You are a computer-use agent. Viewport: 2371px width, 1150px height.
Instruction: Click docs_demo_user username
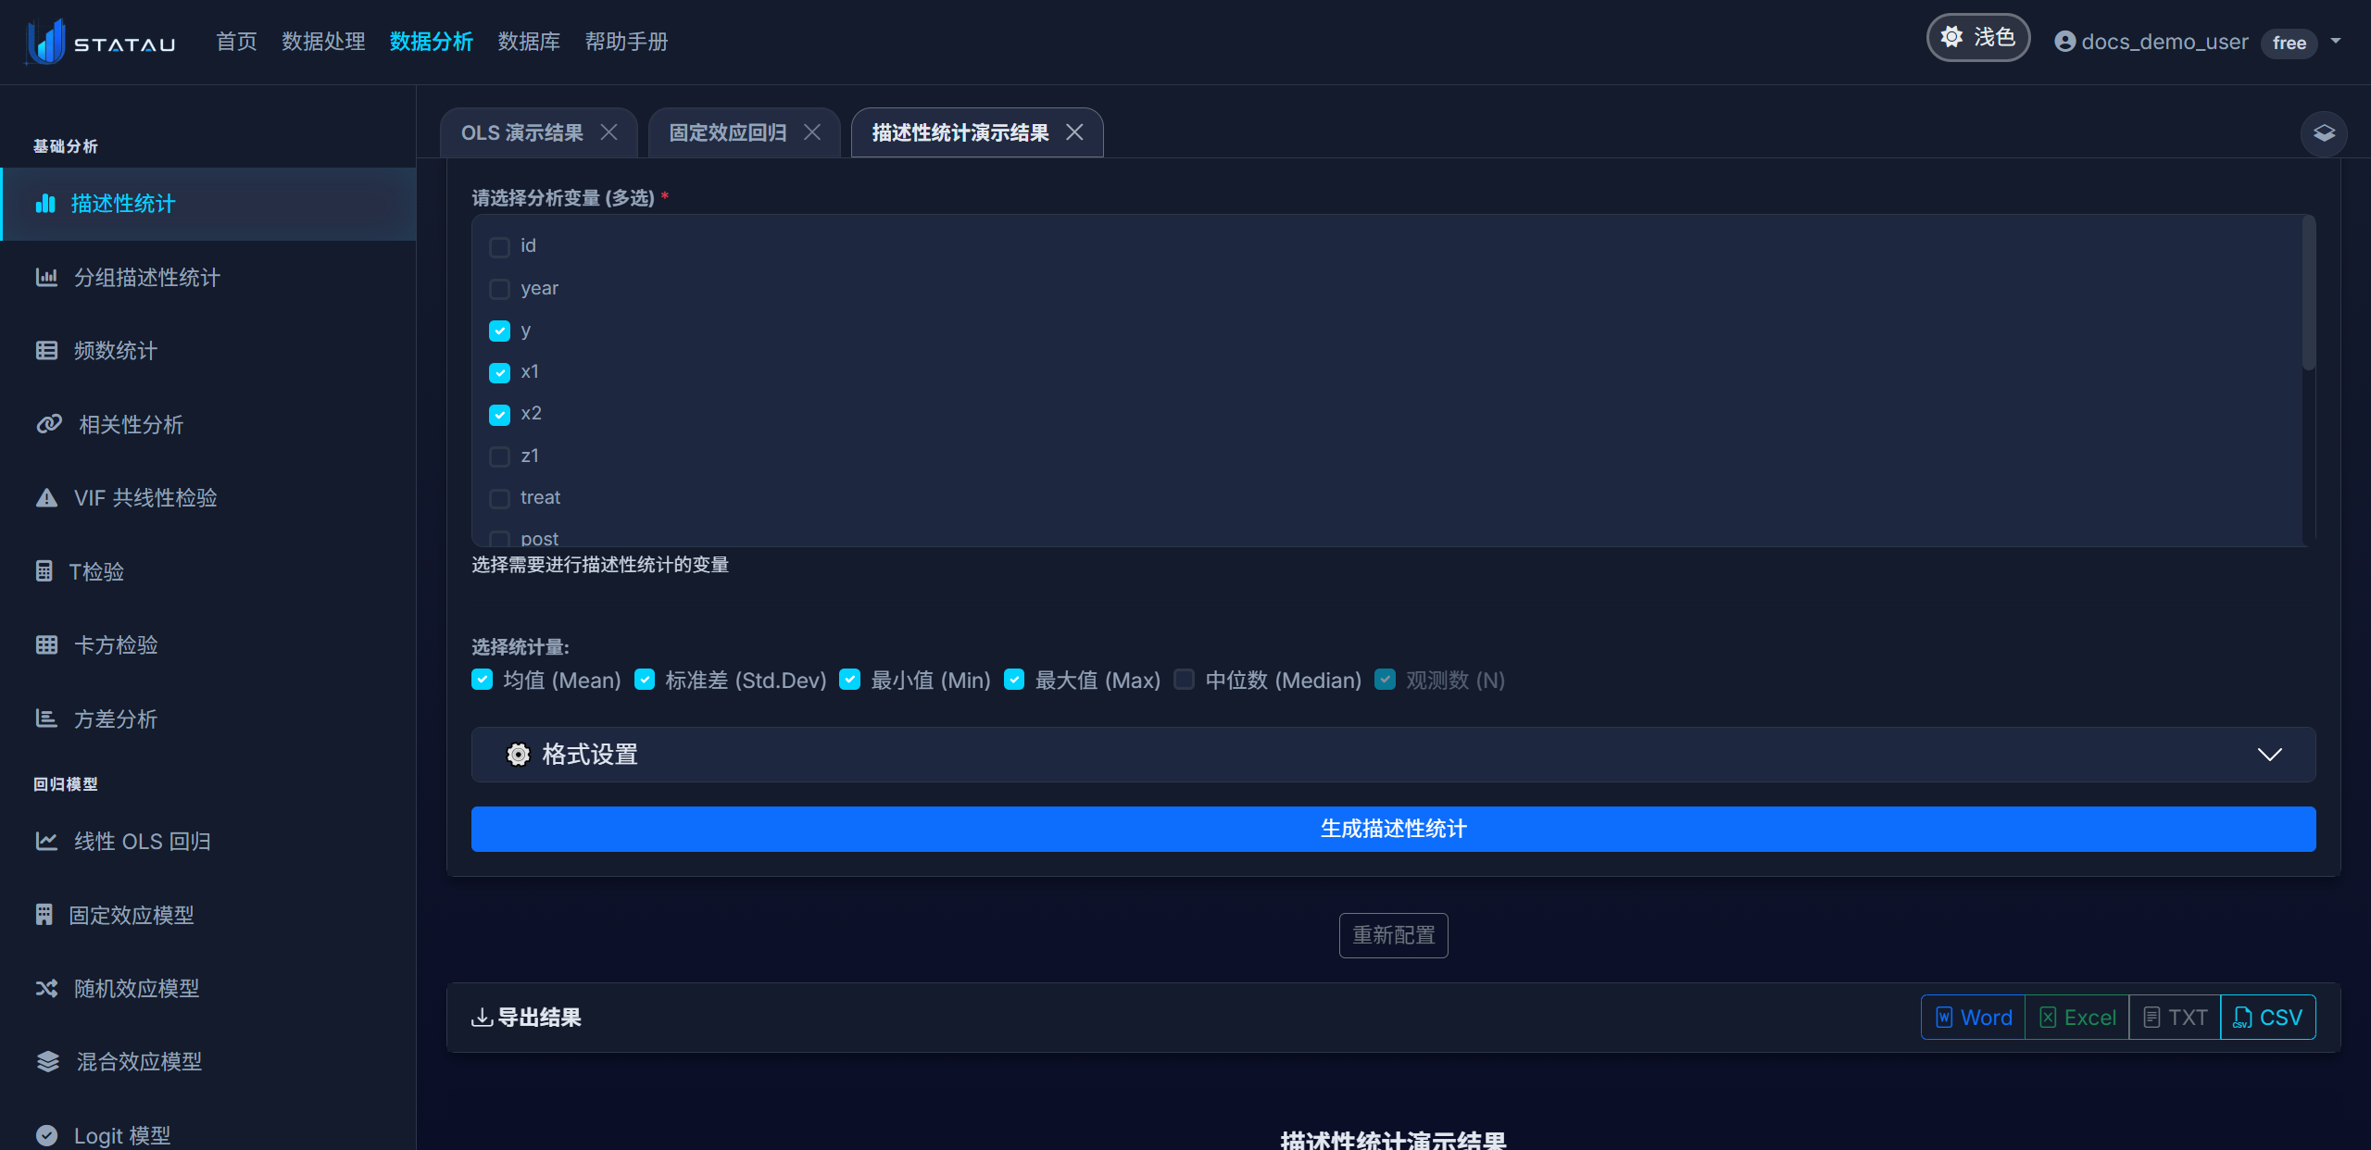pos(2164,42)
